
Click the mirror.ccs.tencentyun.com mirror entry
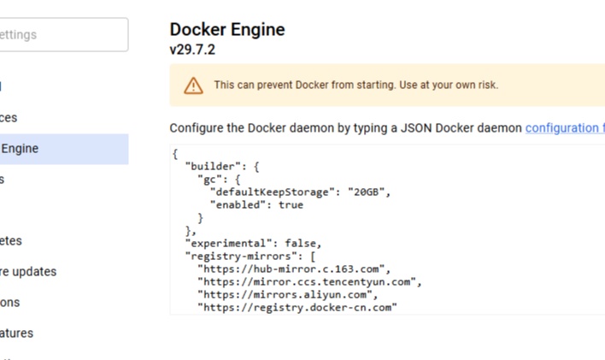pos(310,281)
